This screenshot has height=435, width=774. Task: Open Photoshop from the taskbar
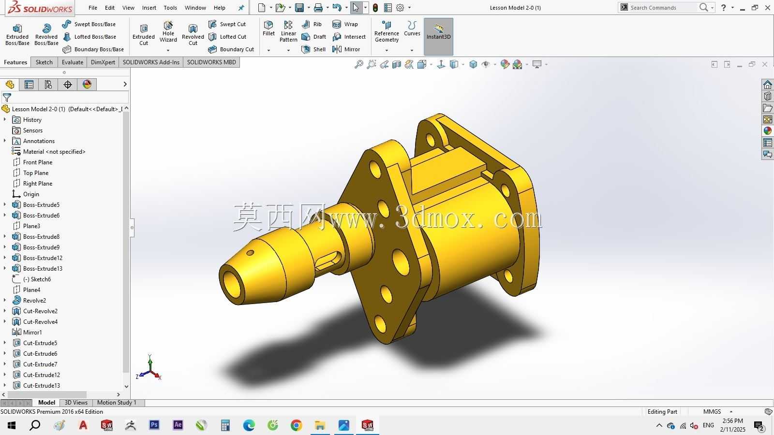154,425
